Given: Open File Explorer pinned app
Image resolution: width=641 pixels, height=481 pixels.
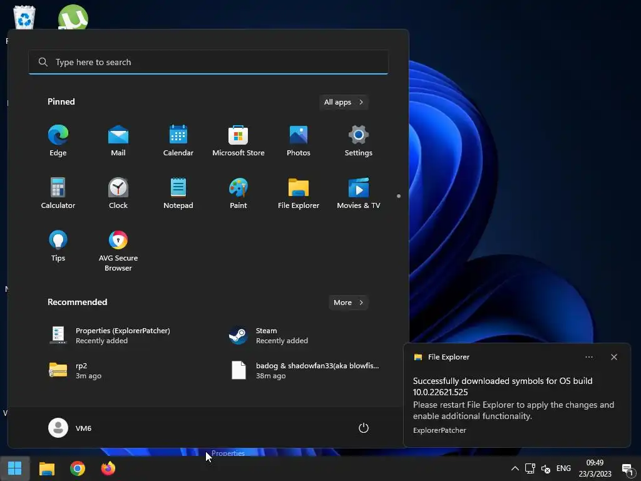Looking at the screenshot, I should (299, 194).
